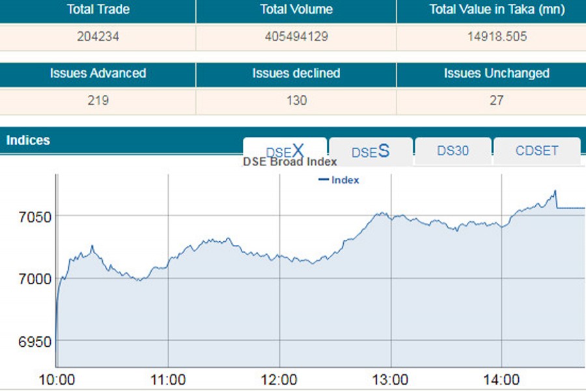The image size is (586, 391).
Task: Select the Issues Advanced header
Action: [96, 74]
